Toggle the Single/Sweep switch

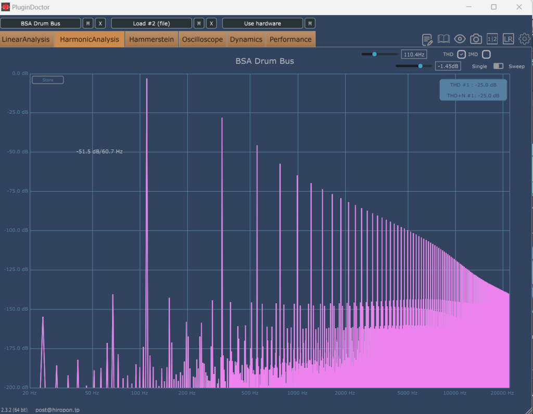click(x=498, y=66)
